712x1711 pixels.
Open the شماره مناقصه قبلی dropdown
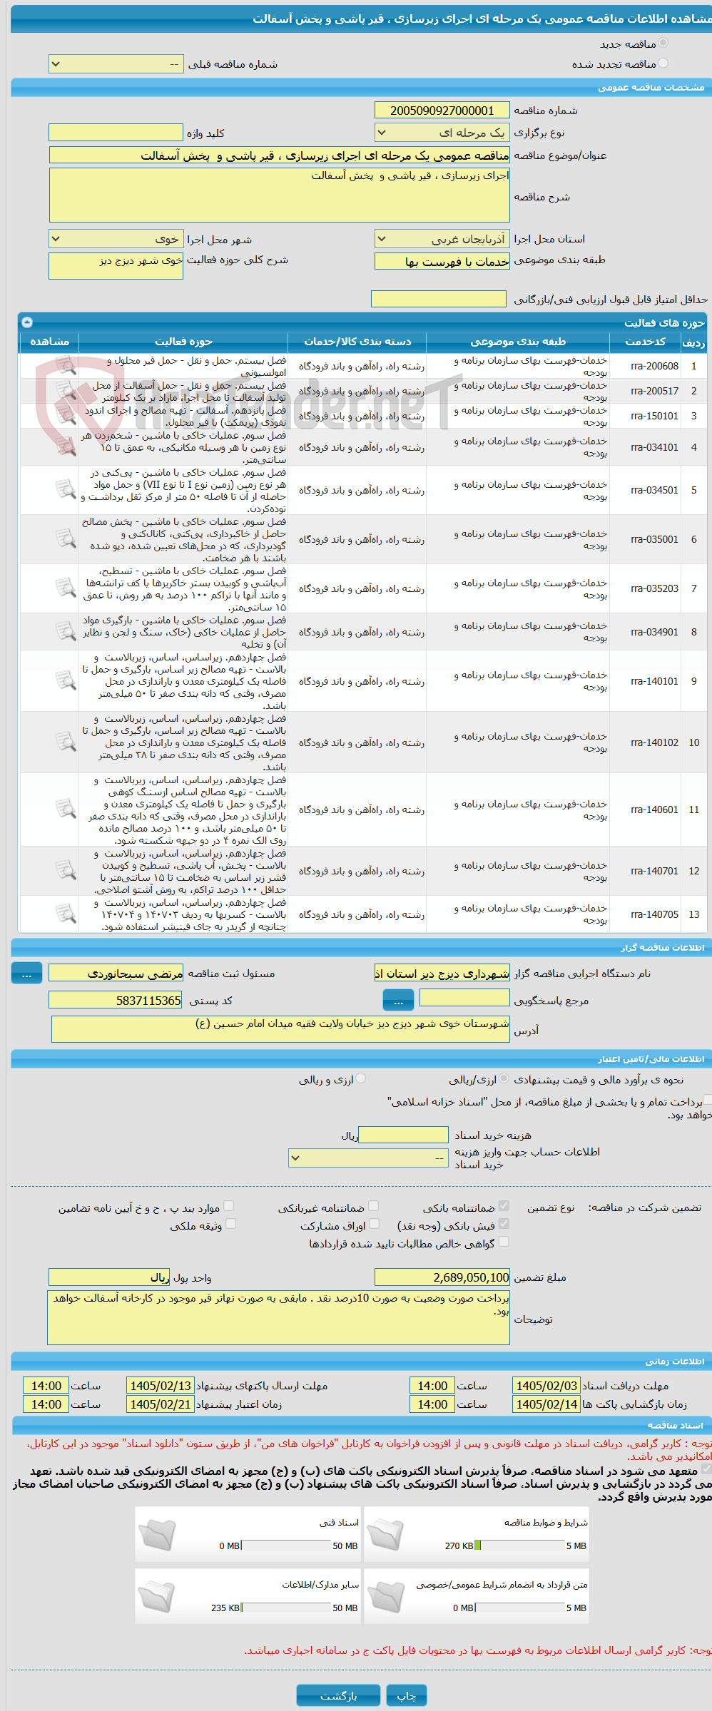116,64
